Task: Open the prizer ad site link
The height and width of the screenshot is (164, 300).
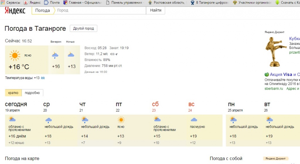Action: click(x=294, y=52)
